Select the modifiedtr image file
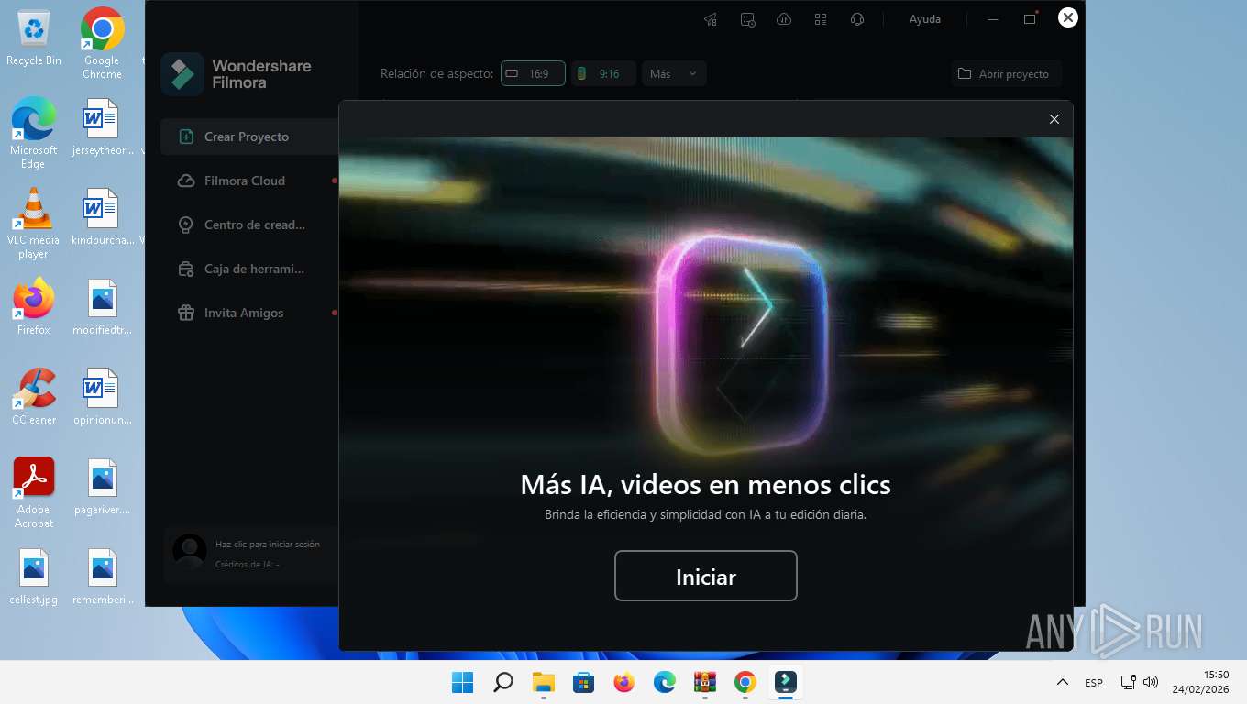 pyautogui.click(x=102, y=306)
